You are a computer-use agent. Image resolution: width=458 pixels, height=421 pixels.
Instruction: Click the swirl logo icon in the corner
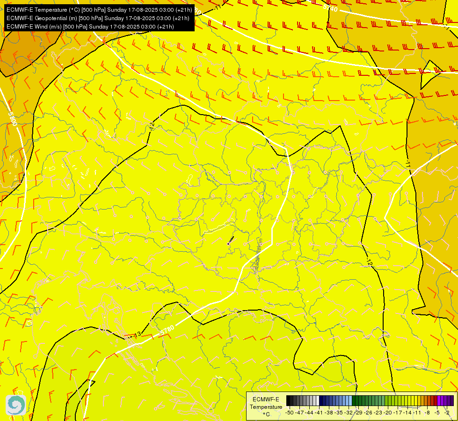coord(16,405)
